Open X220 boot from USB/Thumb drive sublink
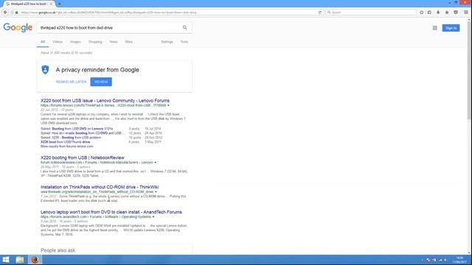Image resolution: width=472 pixels, height=265 pixels. pyautogui.click(x=66, y=142)
